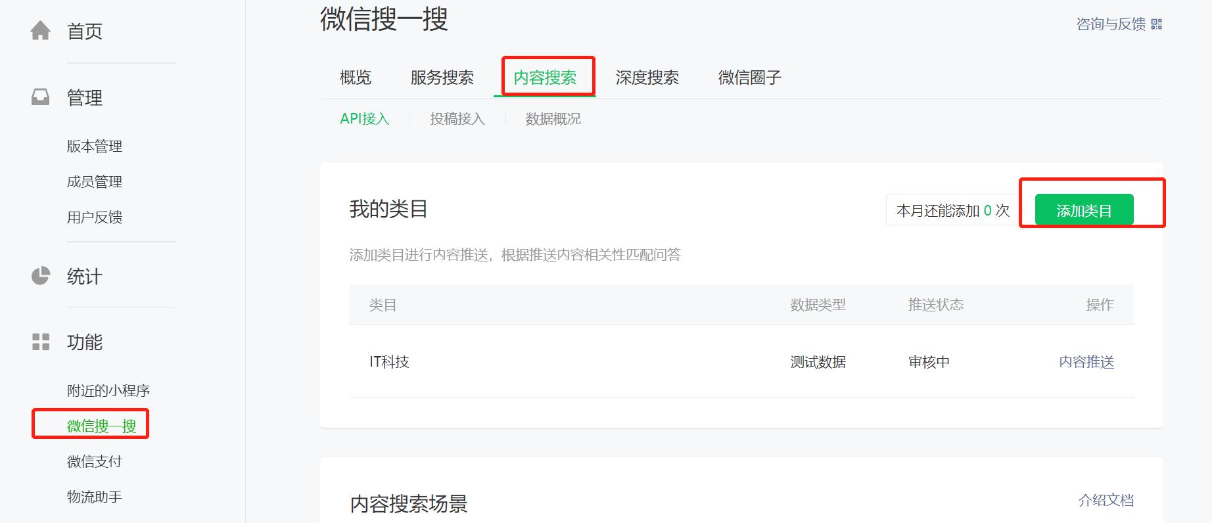
Task: Go to 版本管理
Action: coord(95,147)
